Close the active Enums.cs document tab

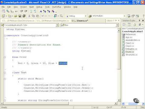[x=119, y=21]
